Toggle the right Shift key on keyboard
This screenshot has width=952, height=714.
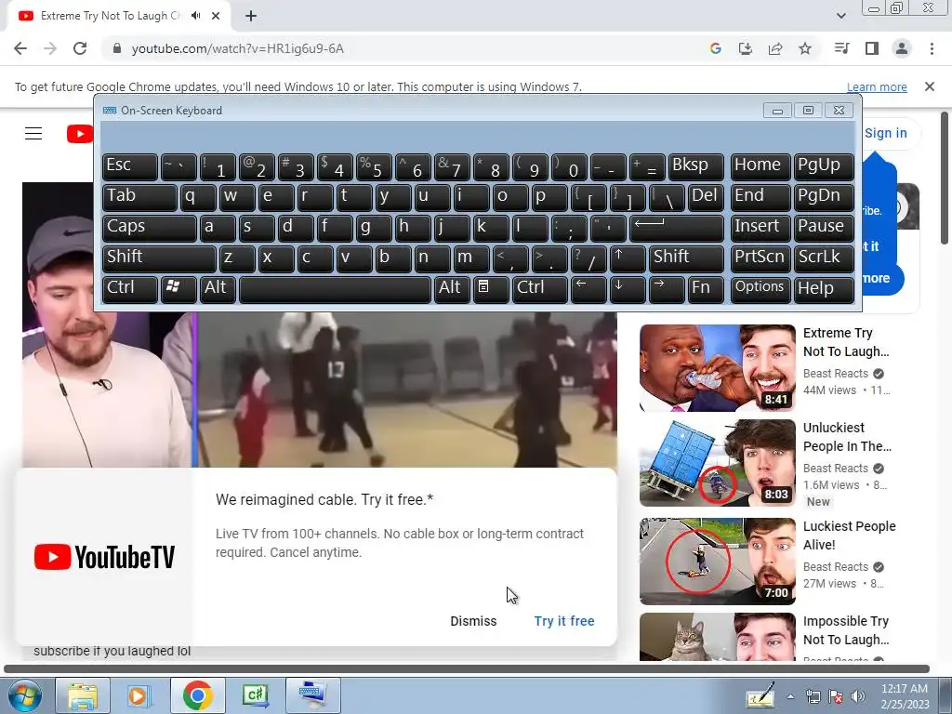tap(686, 258)
